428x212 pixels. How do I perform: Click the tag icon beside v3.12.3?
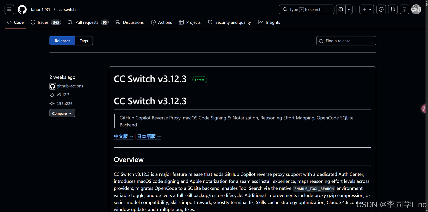52,95
